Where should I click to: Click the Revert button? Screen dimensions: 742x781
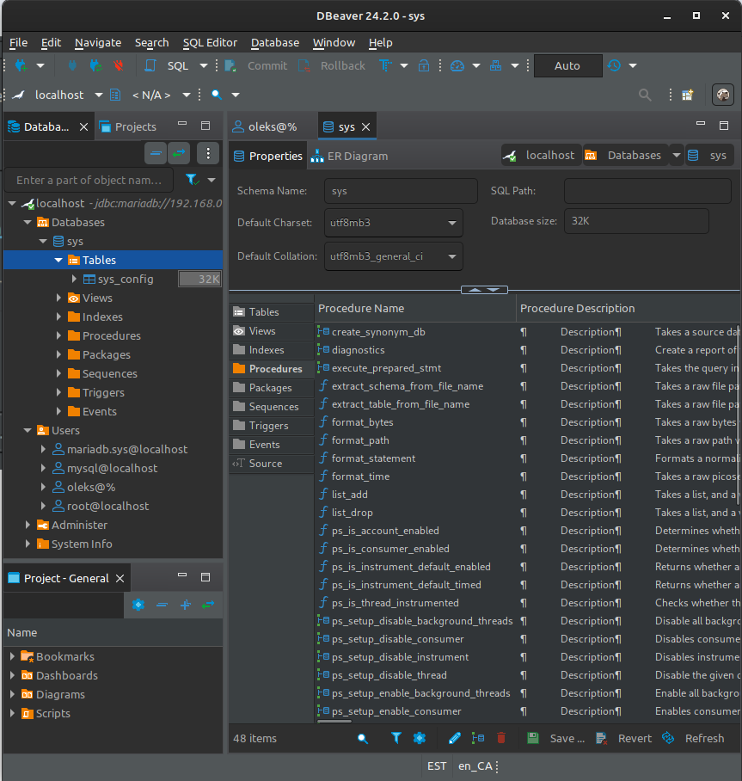[624, 738]
